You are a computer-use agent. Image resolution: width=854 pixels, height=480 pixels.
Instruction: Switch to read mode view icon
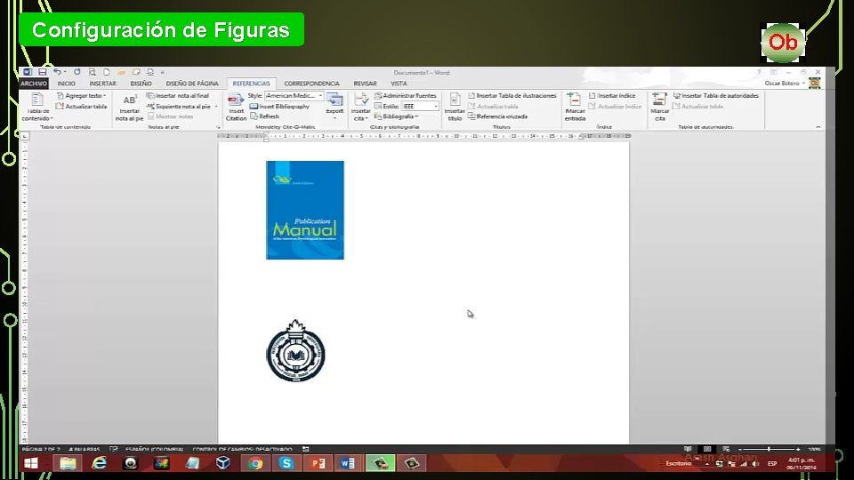pos(688,449)
